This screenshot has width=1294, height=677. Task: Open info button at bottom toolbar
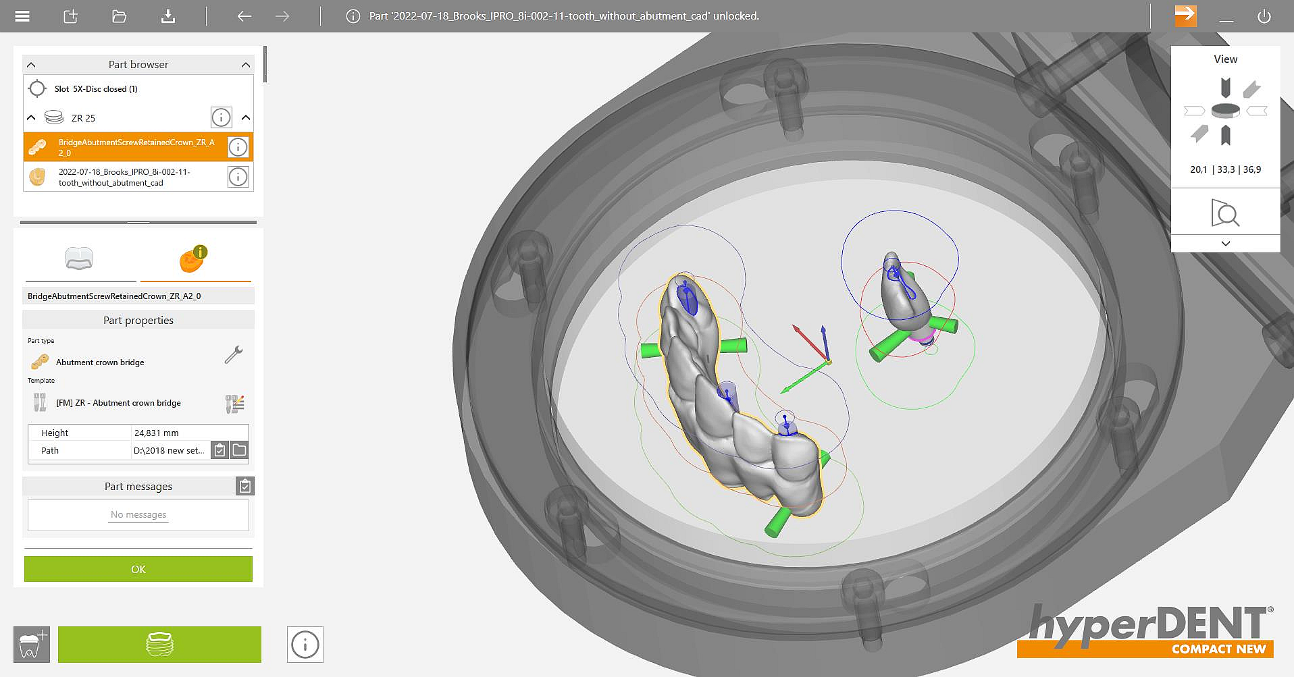pyautogui.click(x=305, y=644)
